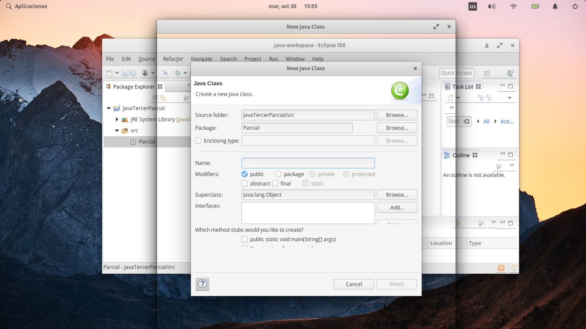
Task: Maximize the Task List panel
Action: (x=511, y=86)
